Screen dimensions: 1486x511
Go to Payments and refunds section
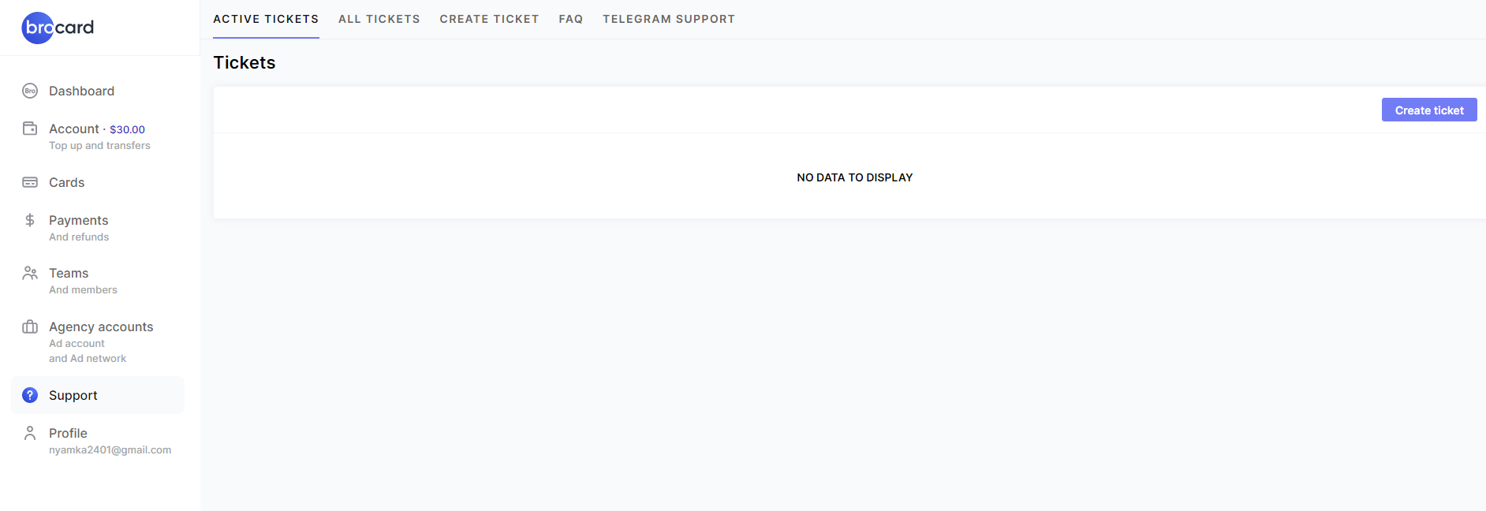coord(79,228)
